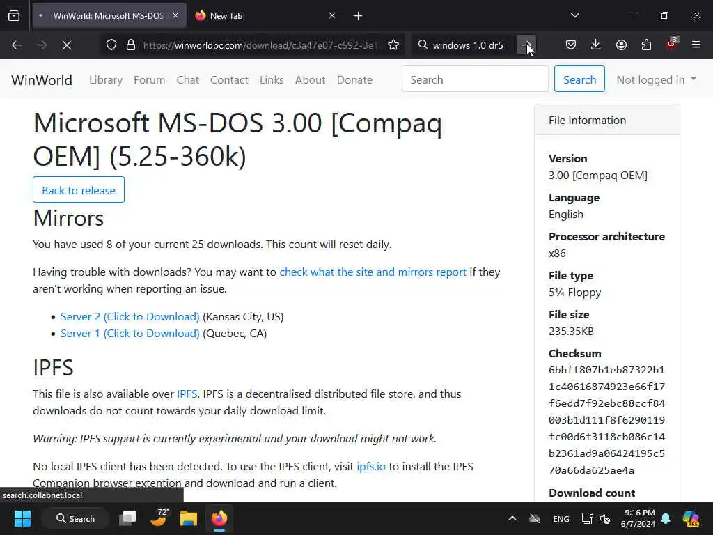Open Save to Pocket icon

coord(571,45)
